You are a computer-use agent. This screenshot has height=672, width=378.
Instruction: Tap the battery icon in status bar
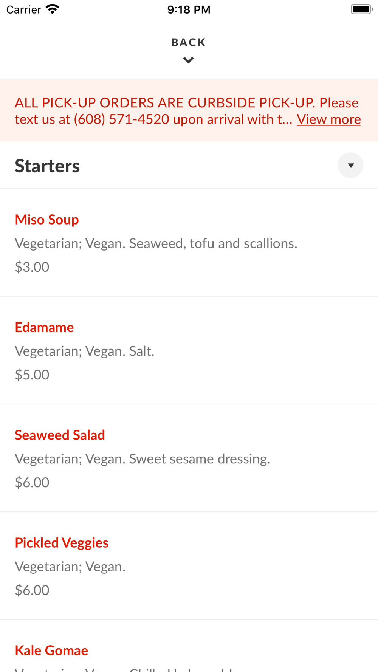(x=361, y=9)
